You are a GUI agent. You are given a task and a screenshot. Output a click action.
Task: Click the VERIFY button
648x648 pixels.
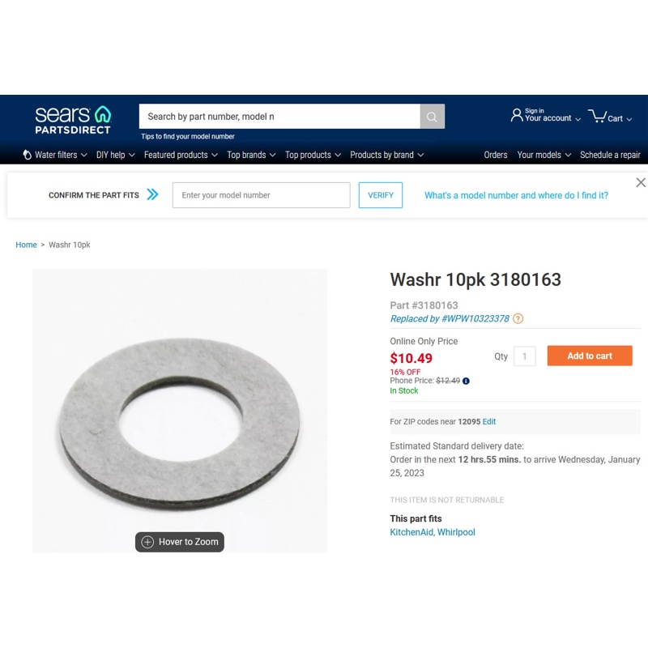tap(381, 195)
